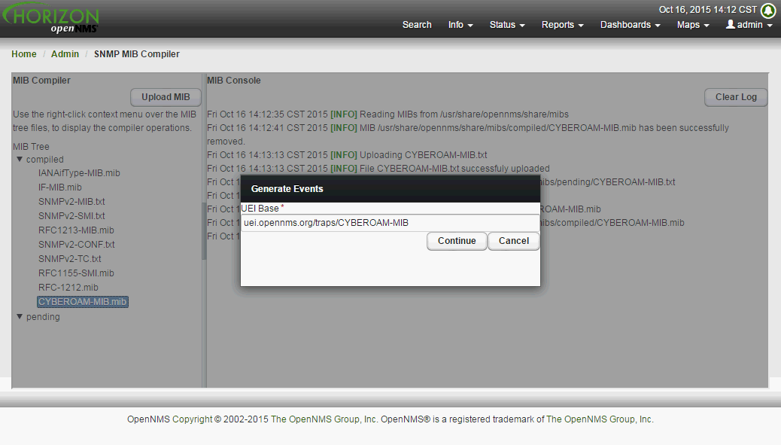This screenshot has width=781, height=445.
Task: Click the SNMP MIB Compiler breadcrumb text
Action: (x=136, y=53)
